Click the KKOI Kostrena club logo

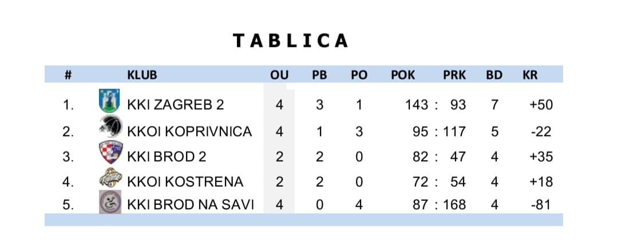(x=110, y=178)
